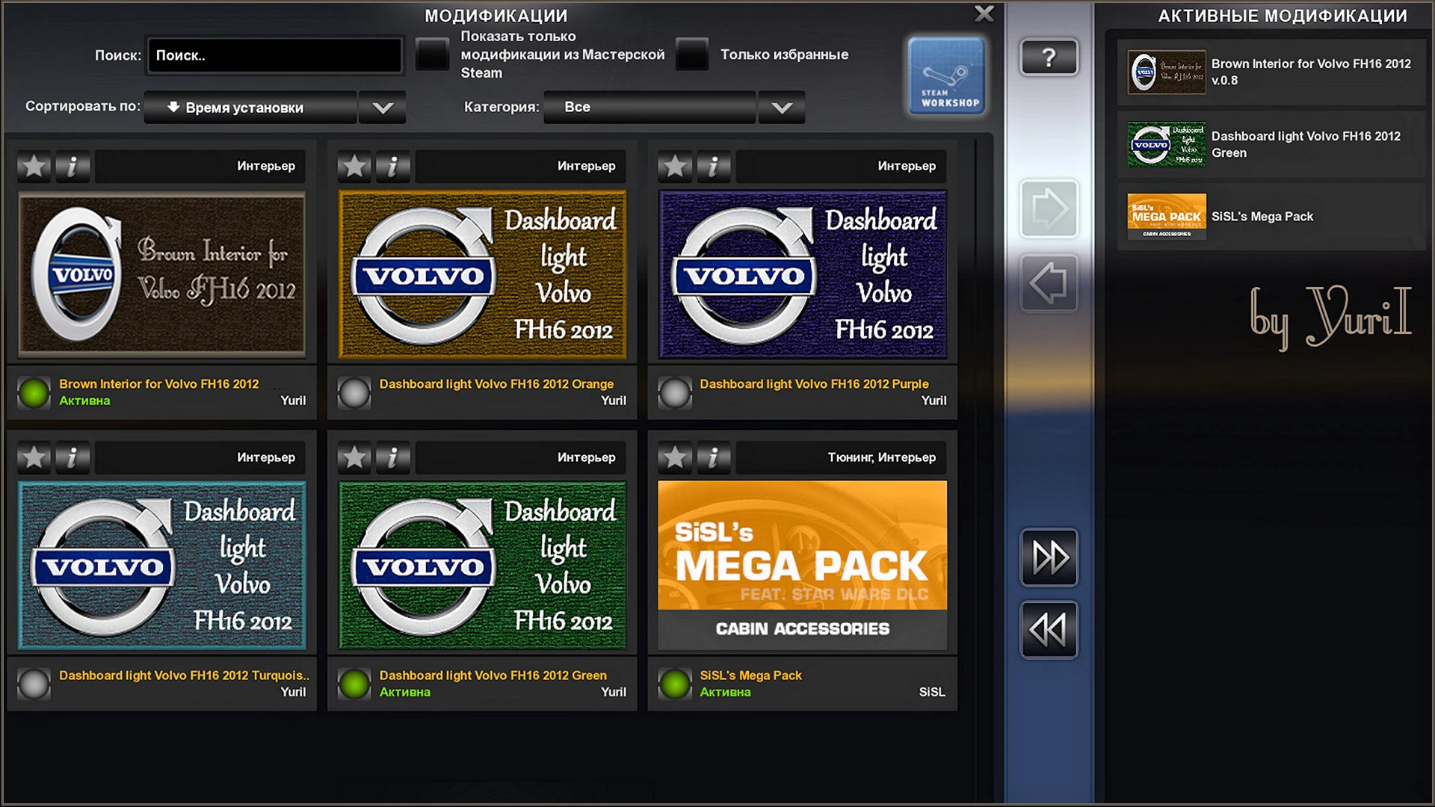Select the green Dashboard light thumbnail

pyautogui.click(x=482, y=566)
